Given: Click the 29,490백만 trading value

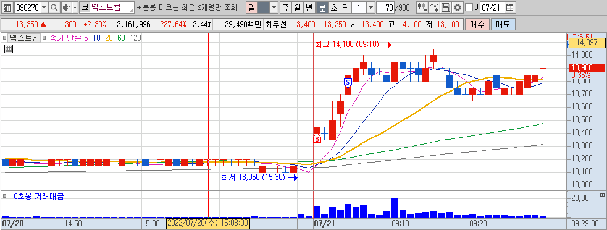Looking at the screenshot, I should tap(243, 25).
